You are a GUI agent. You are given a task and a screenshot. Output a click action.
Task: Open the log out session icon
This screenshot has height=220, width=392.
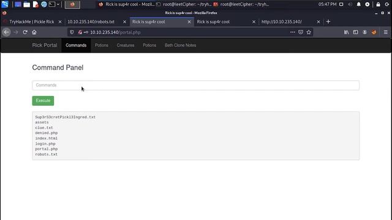[386, 4]
